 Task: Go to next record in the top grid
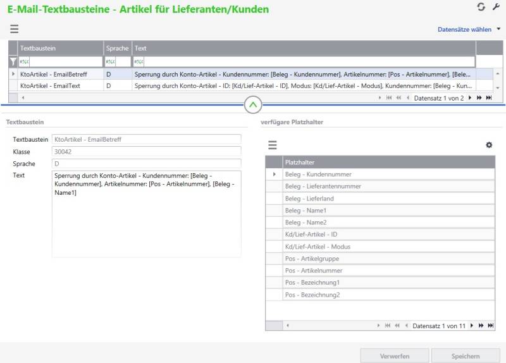[x=470, y=98]
